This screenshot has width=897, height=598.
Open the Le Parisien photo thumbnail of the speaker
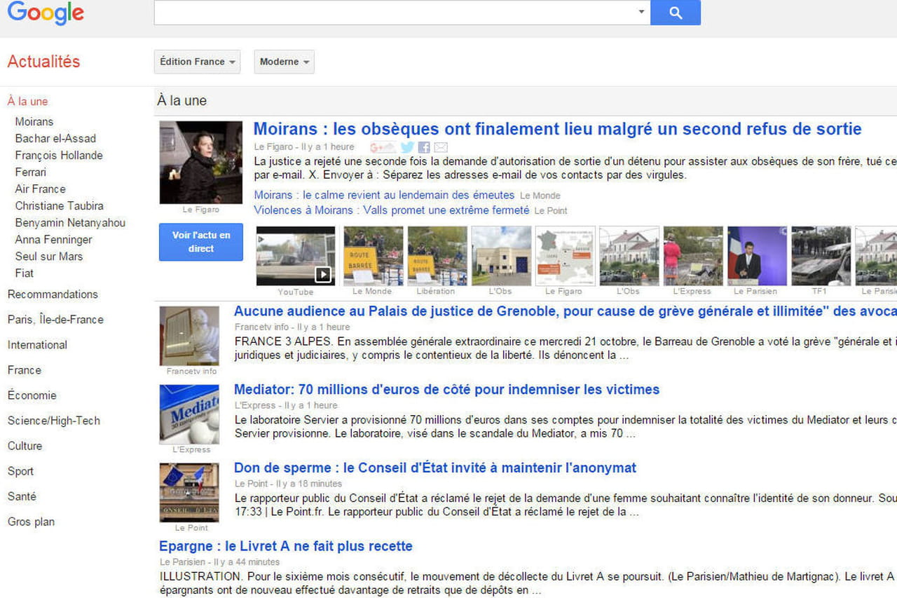pyautogui.click(x=757, y=256)
